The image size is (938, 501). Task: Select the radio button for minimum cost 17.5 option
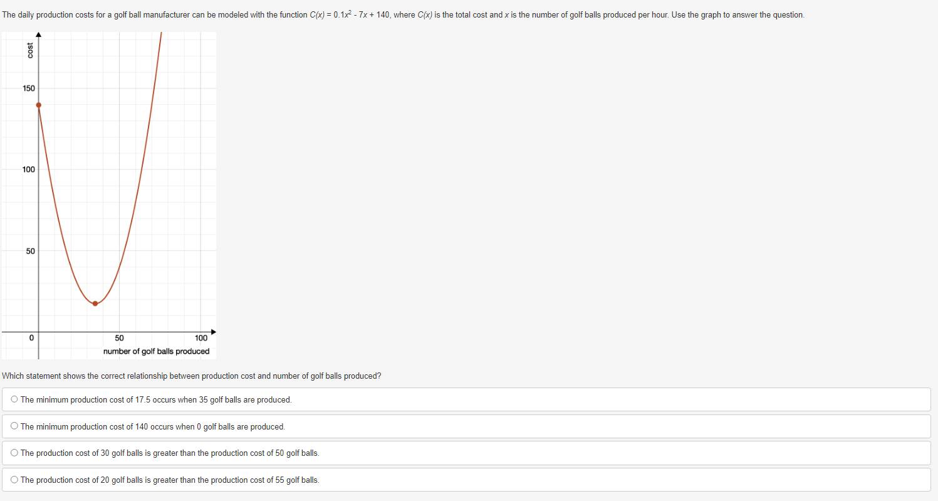14,399
